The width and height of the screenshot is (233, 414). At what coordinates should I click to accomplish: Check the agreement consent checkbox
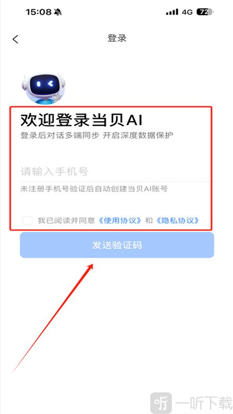27,220
